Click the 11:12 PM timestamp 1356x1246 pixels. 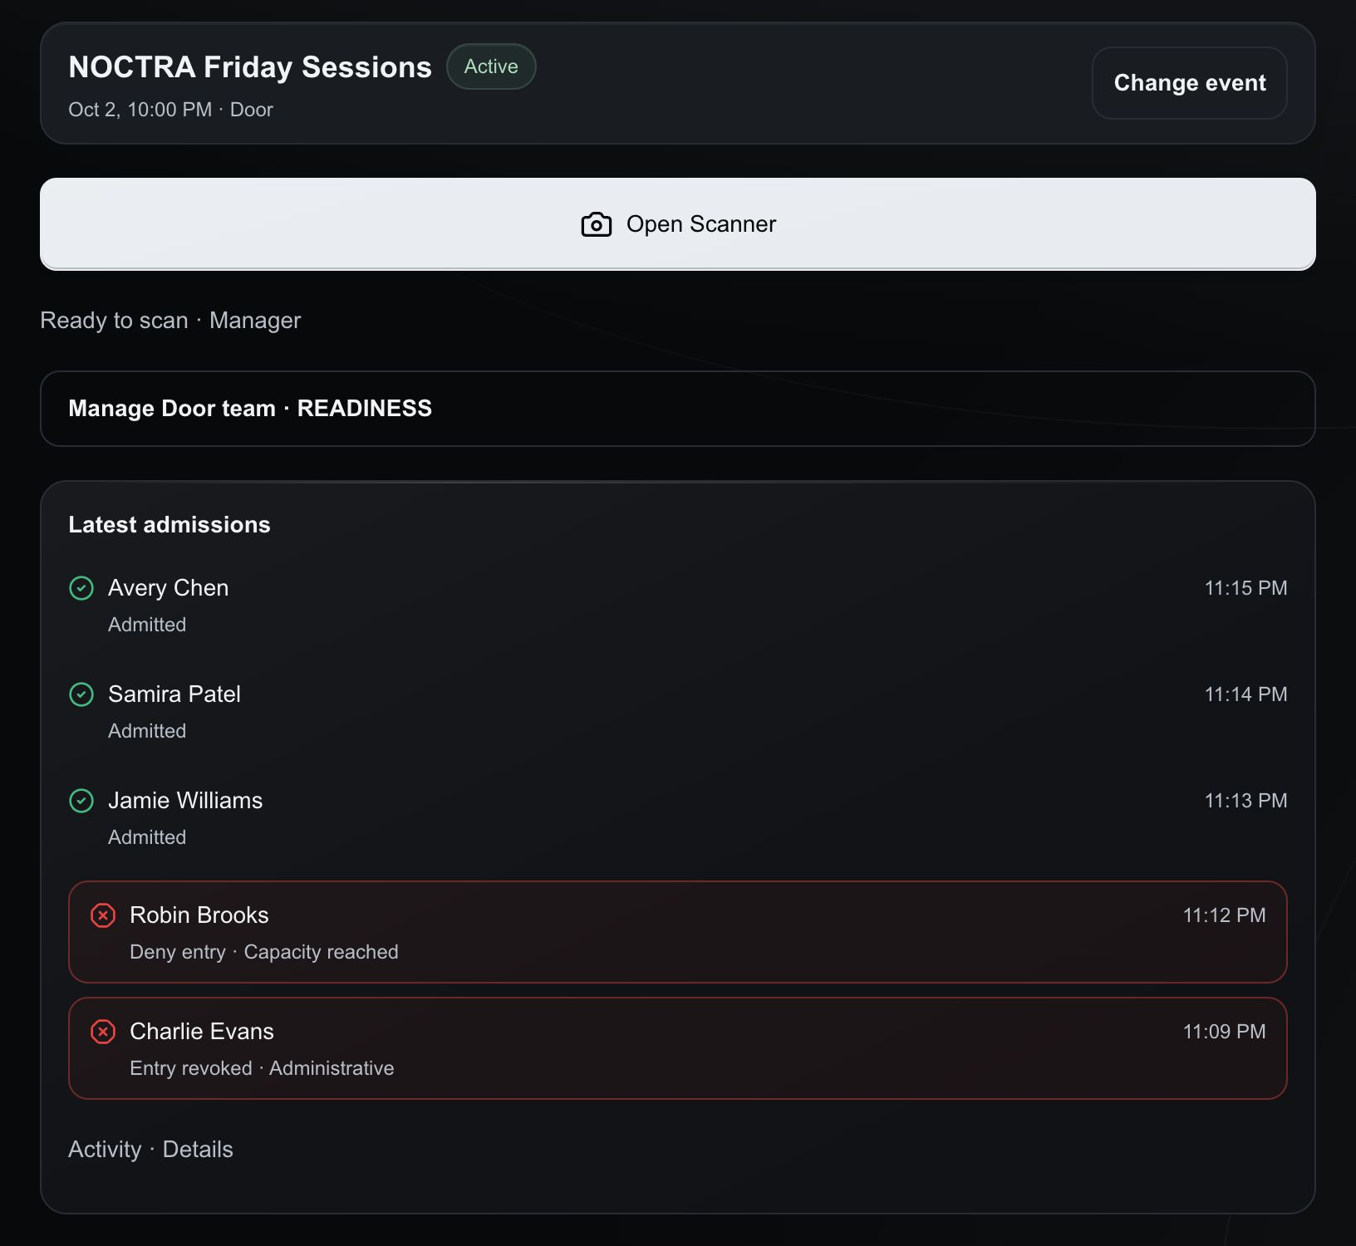click(x=1224, y=915)
